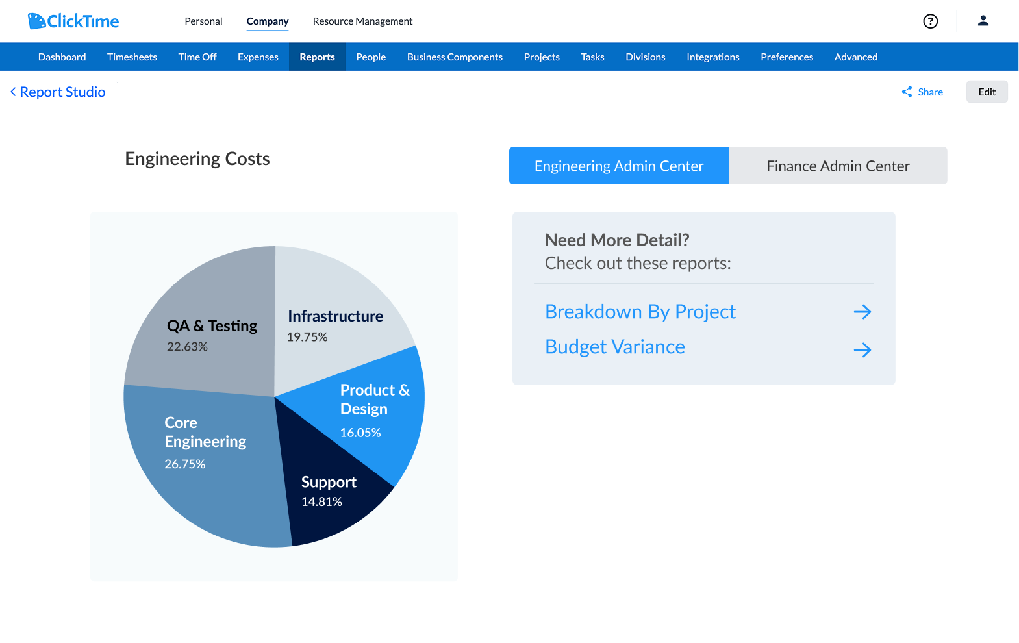Switch to the Personal section
This screenshot has height=643, width=1019.
(x=203, y=21)
